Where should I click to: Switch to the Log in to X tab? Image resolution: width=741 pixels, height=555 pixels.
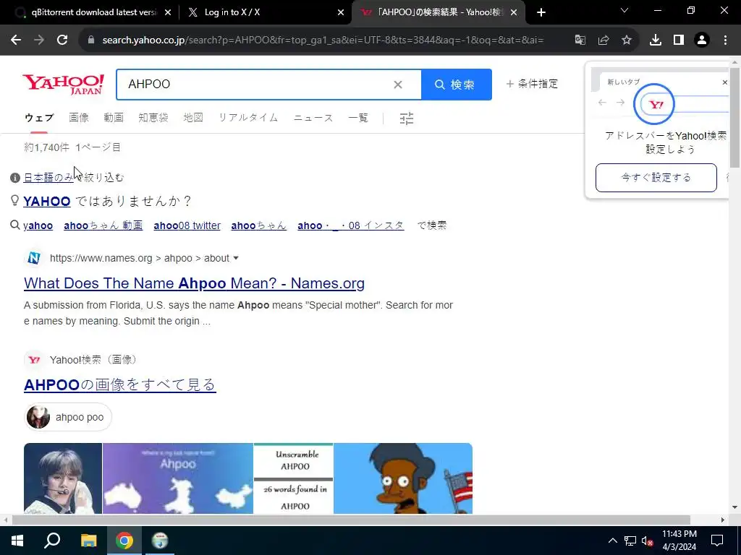click(x=265, y=13)
